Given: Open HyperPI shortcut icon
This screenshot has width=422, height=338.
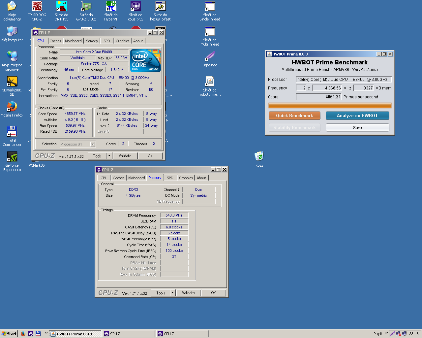Looking at the screenshot, I should 111,11.
